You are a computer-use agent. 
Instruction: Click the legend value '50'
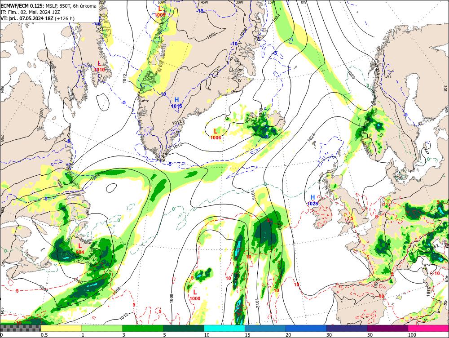pyautogui.click(x=370, y=334)
